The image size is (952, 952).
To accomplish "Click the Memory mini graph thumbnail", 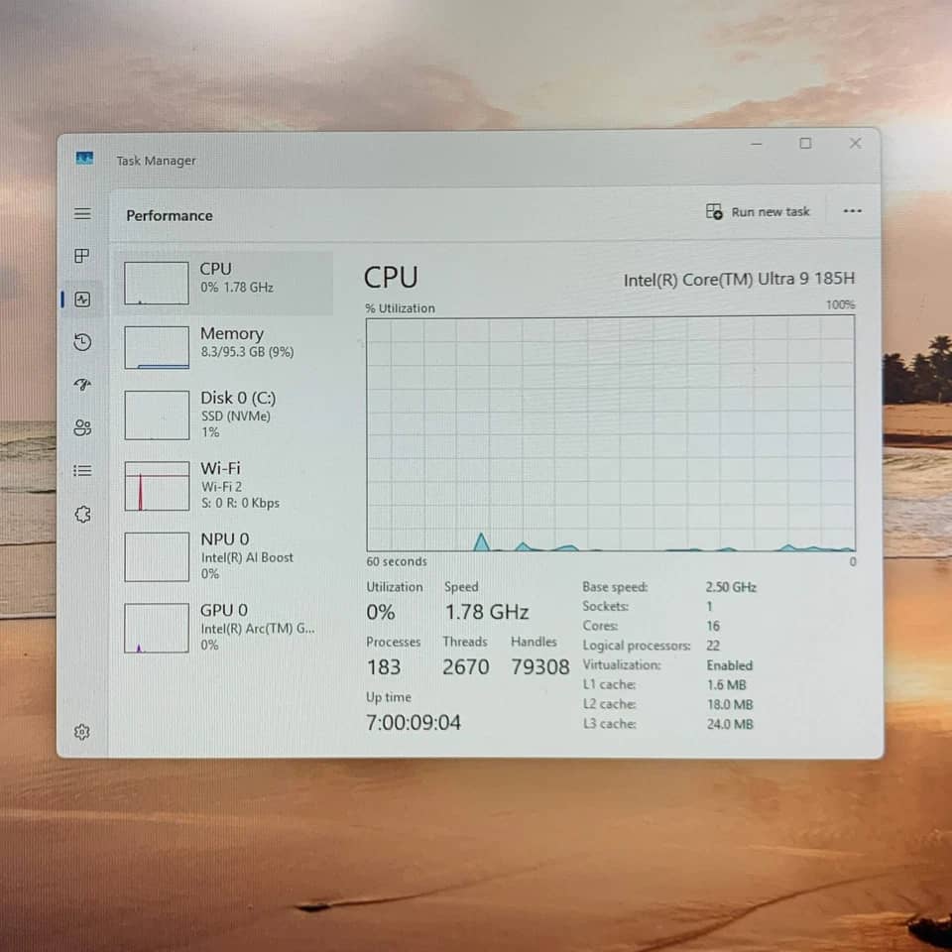I will pos(157,347).
